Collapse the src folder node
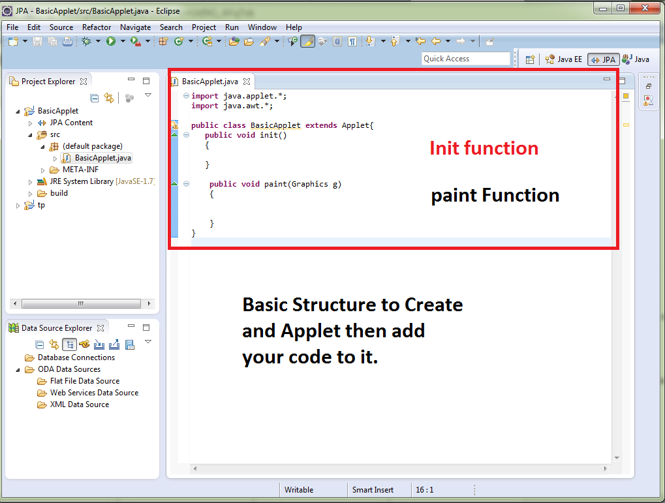 (x=30, y=135)
